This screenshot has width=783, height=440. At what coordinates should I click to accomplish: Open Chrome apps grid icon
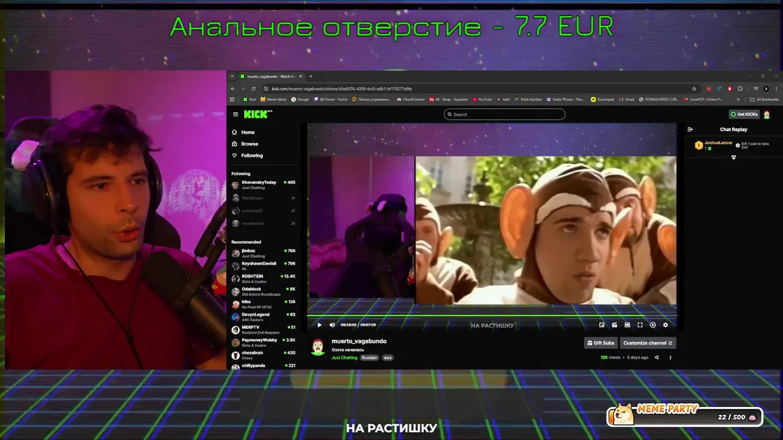click(232, 99)
